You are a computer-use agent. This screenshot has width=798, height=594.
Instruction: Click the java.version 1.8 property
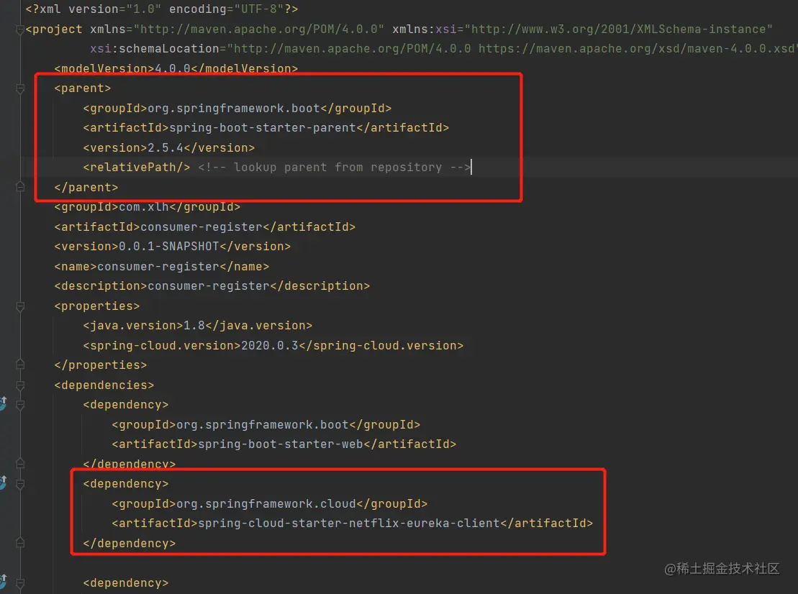[197, 326]
